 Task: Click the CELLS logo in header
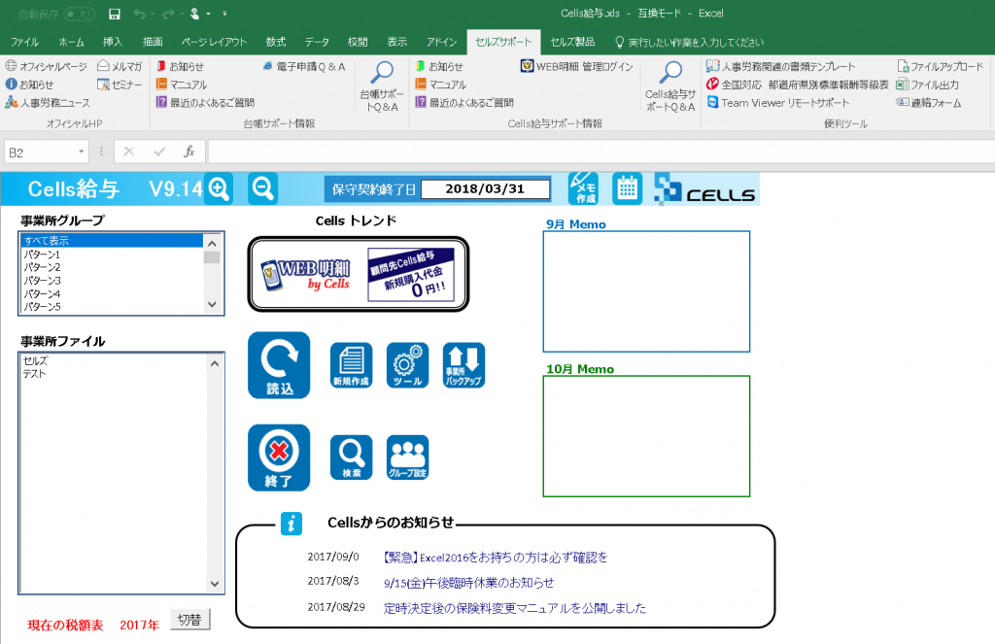[x=705, y=189]
